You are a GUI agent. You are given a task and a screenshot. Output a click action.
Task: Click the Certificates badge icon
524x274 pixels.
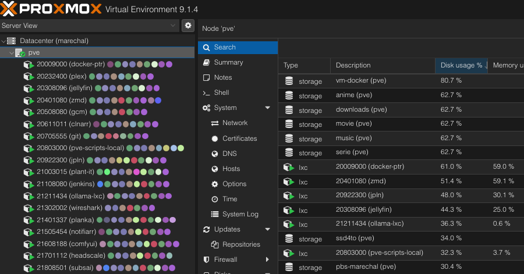click(x=215, y=138)
